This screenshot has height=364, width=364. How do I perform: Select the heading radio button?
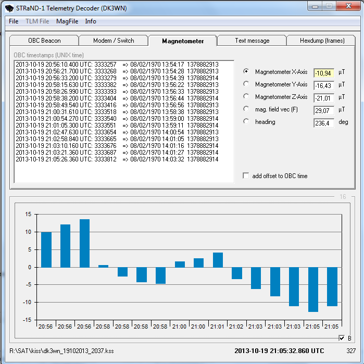click(x=246, y=121)
